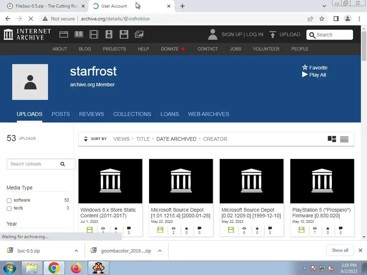The width and height of the screenshot is (367, 275).
Task: Click software icon on PlayStation 5 Firmware card
Action: point(301,230)
